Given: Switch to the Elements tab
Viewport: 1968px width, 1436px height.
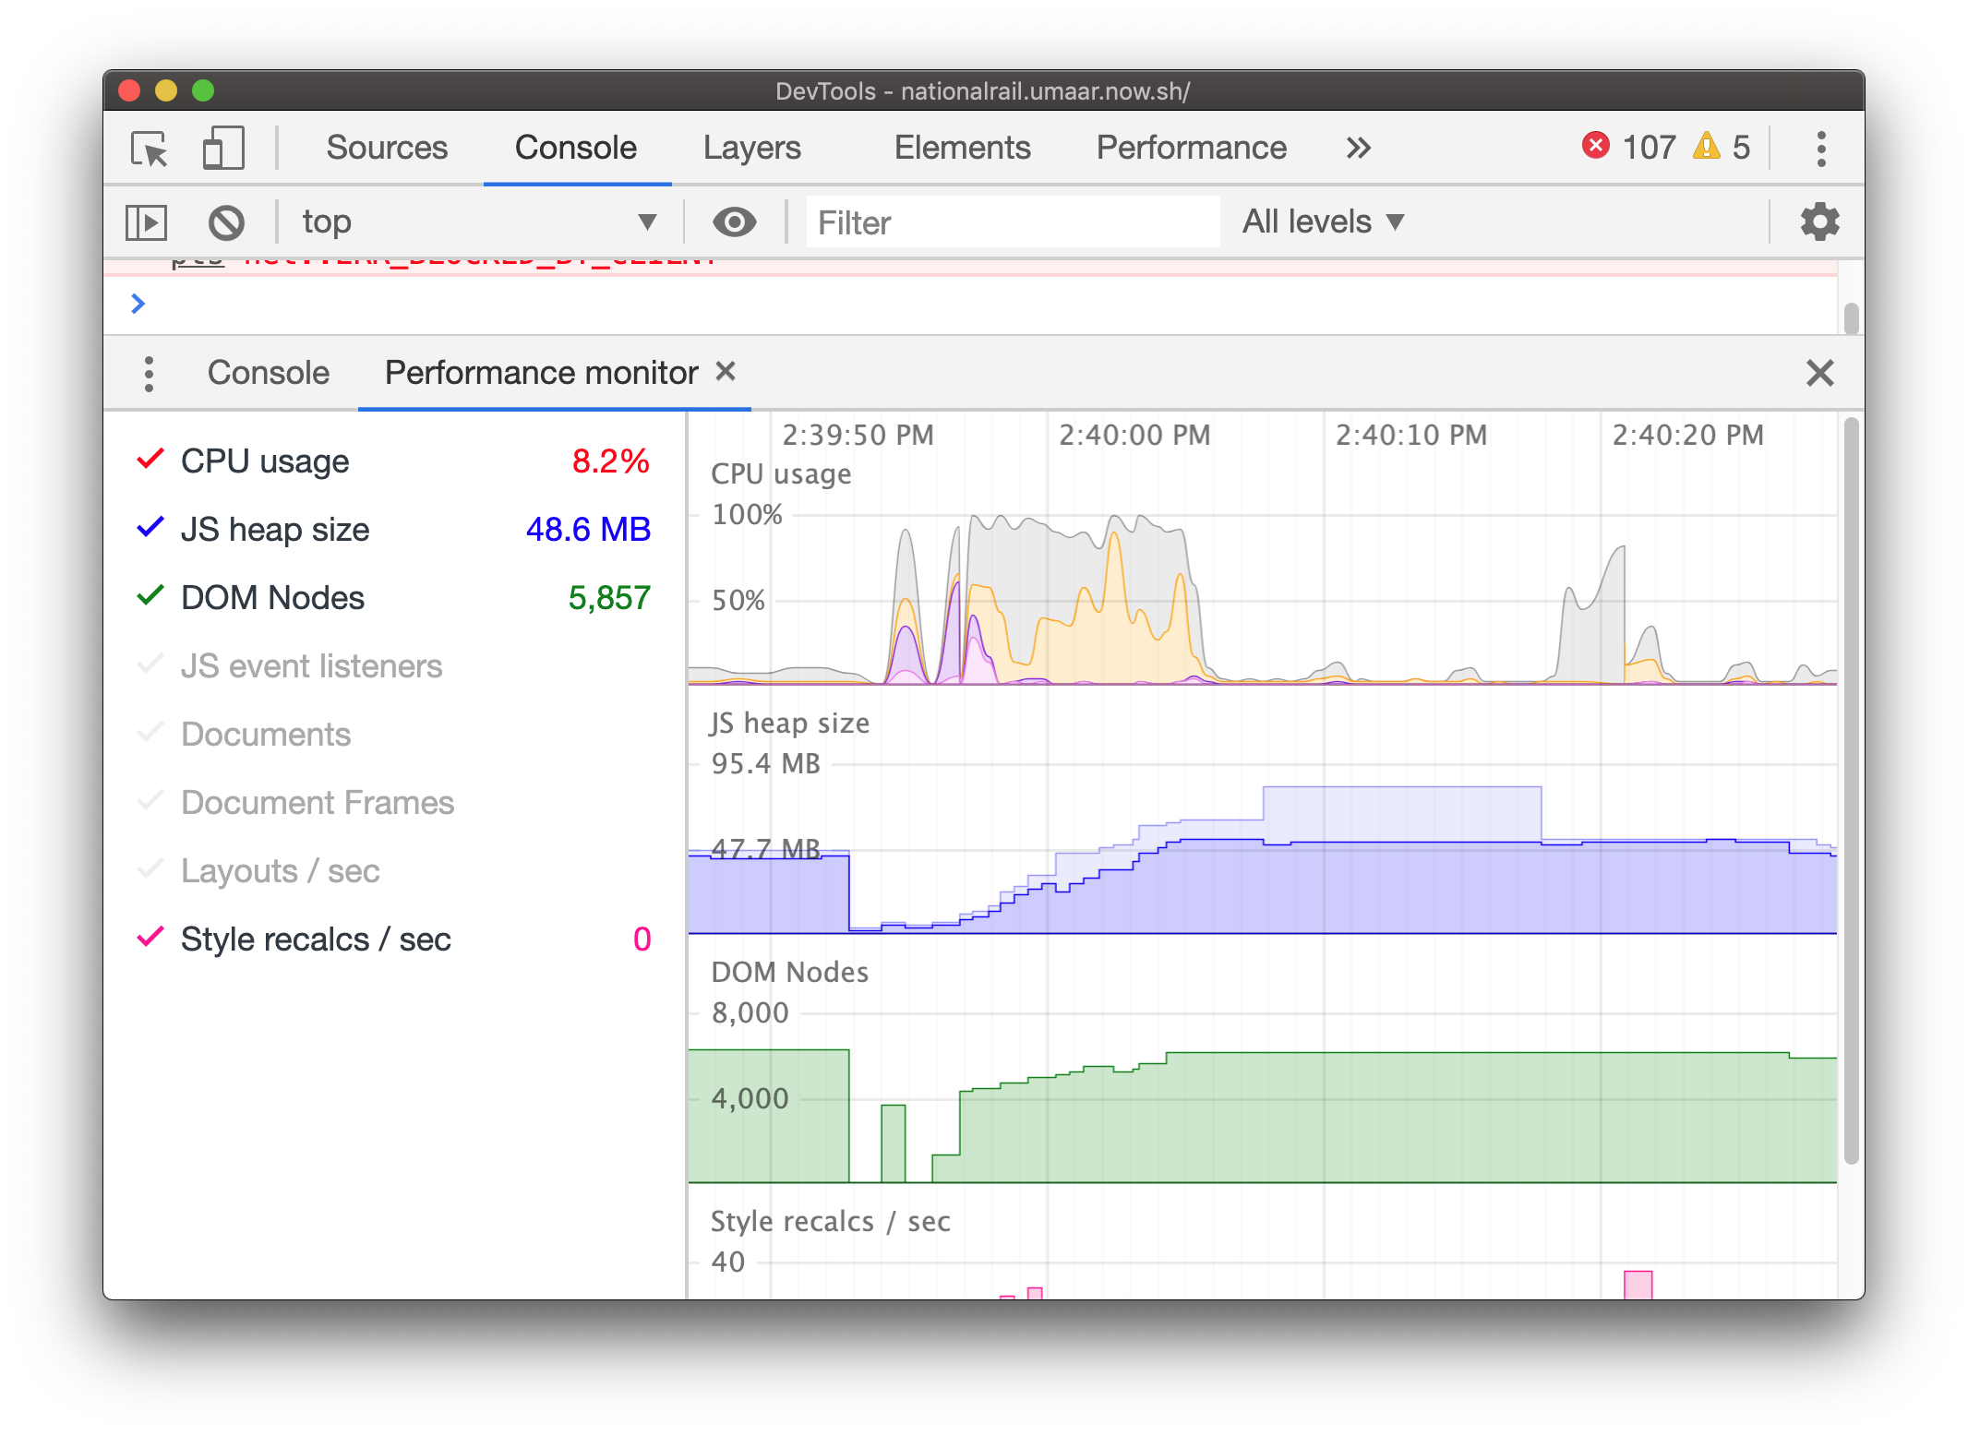Looking at the screenshot, I should (962, 148).
